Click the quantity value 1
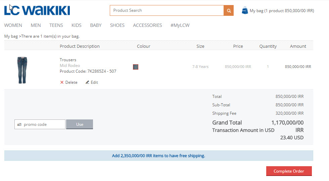This screenshot has height=181, width=329. tap(268, 67)
